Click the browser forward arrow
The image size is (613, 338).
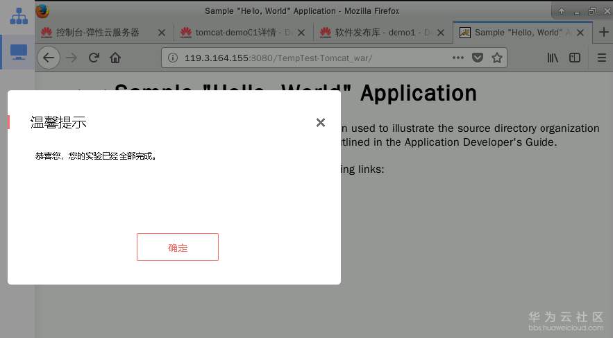(72, 58)
